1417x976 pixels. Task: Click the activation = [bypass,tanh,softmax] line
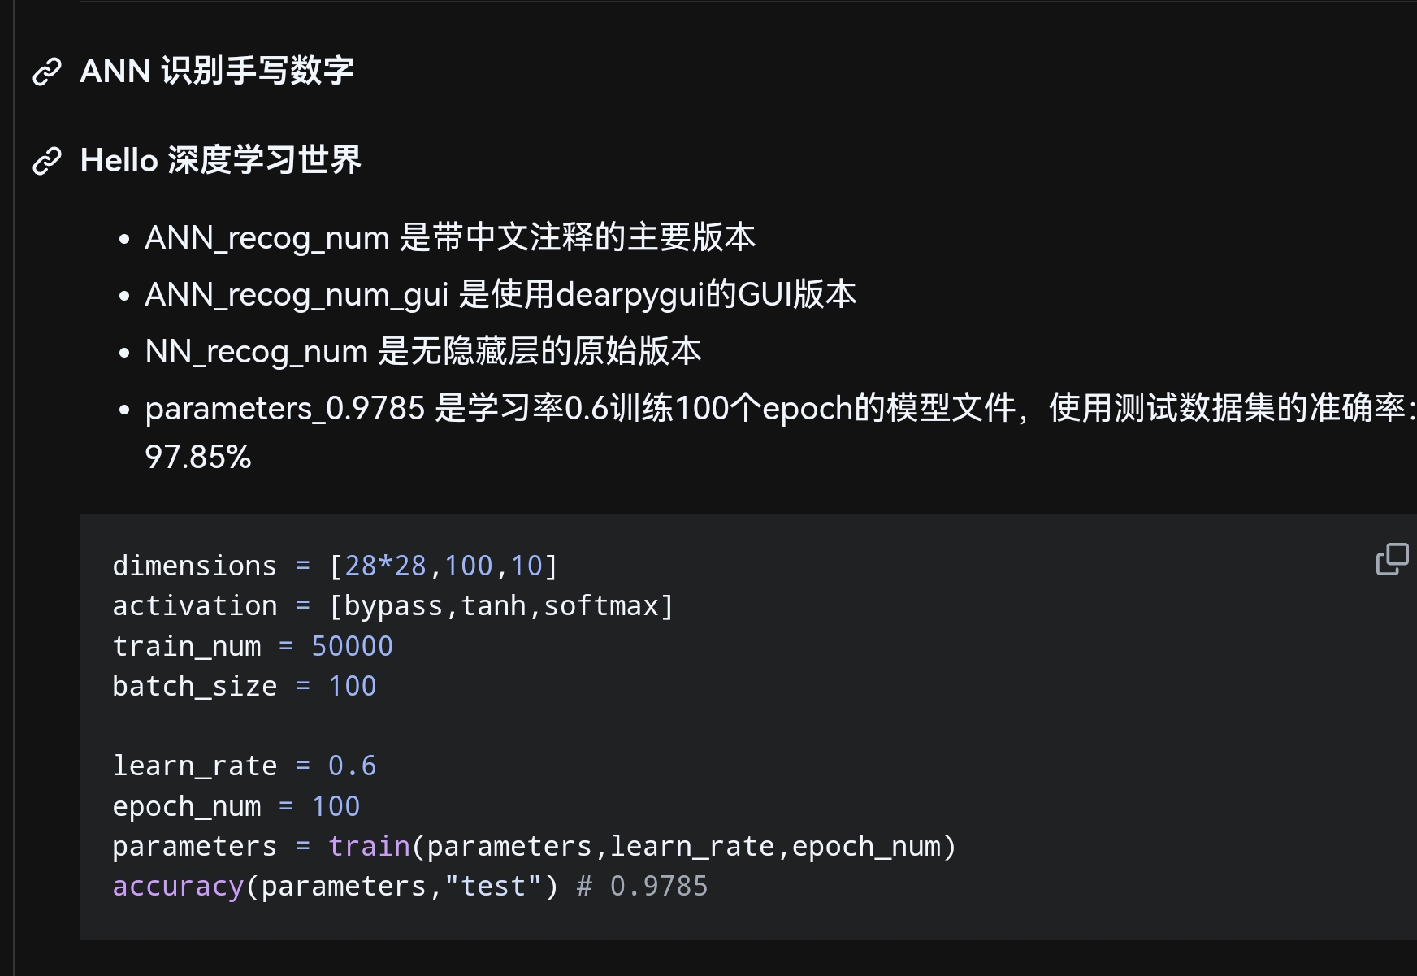[x=393, y=605]
